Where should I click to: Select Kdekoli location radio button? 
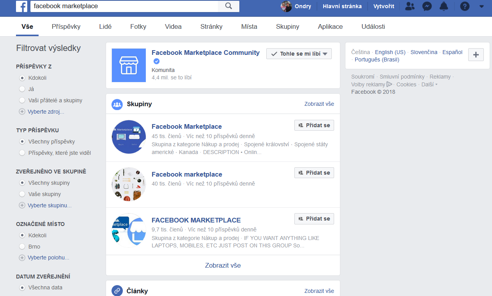tap(22, 235)
